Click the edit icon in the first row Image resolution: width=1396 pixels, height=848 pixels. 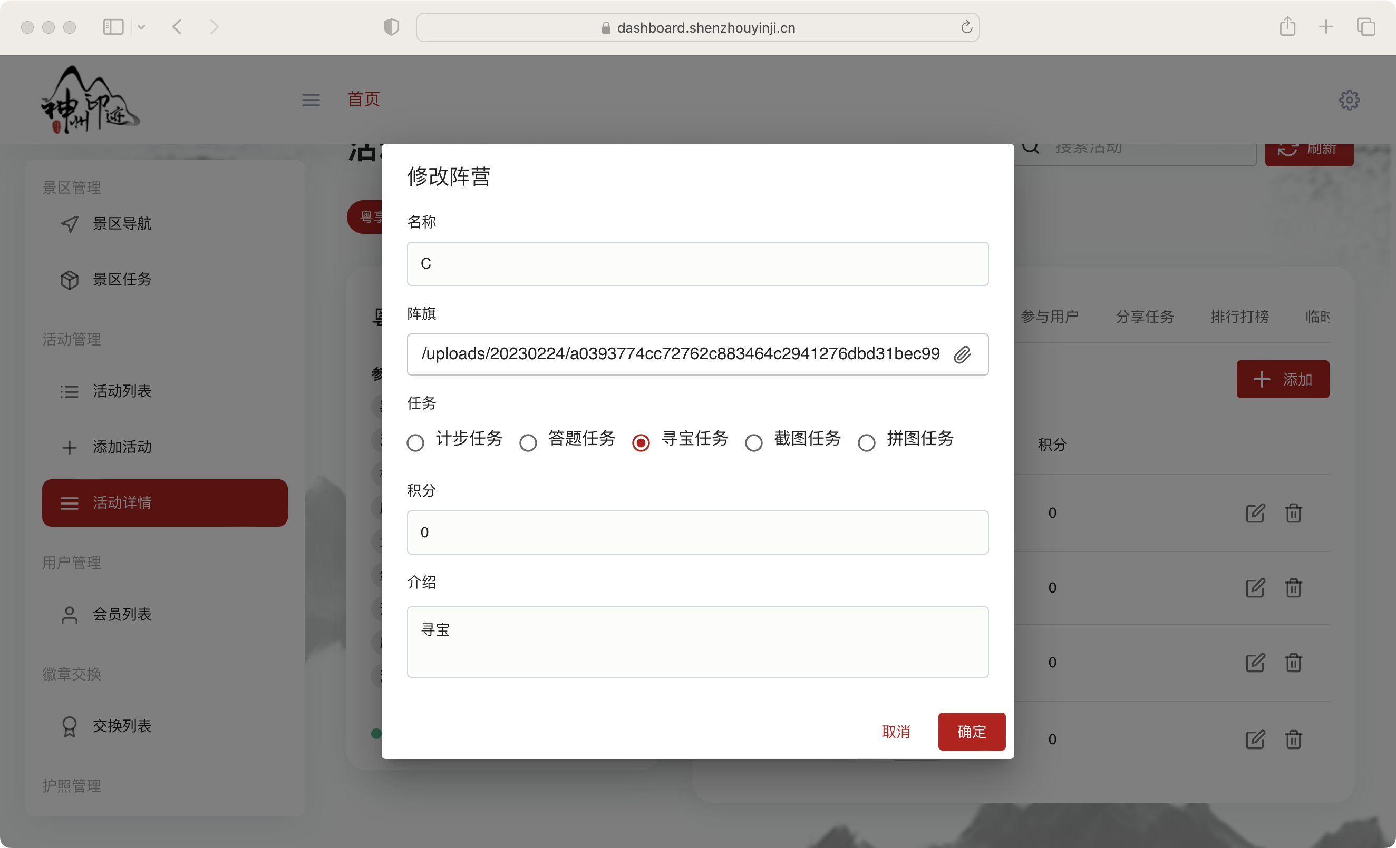1254,513
